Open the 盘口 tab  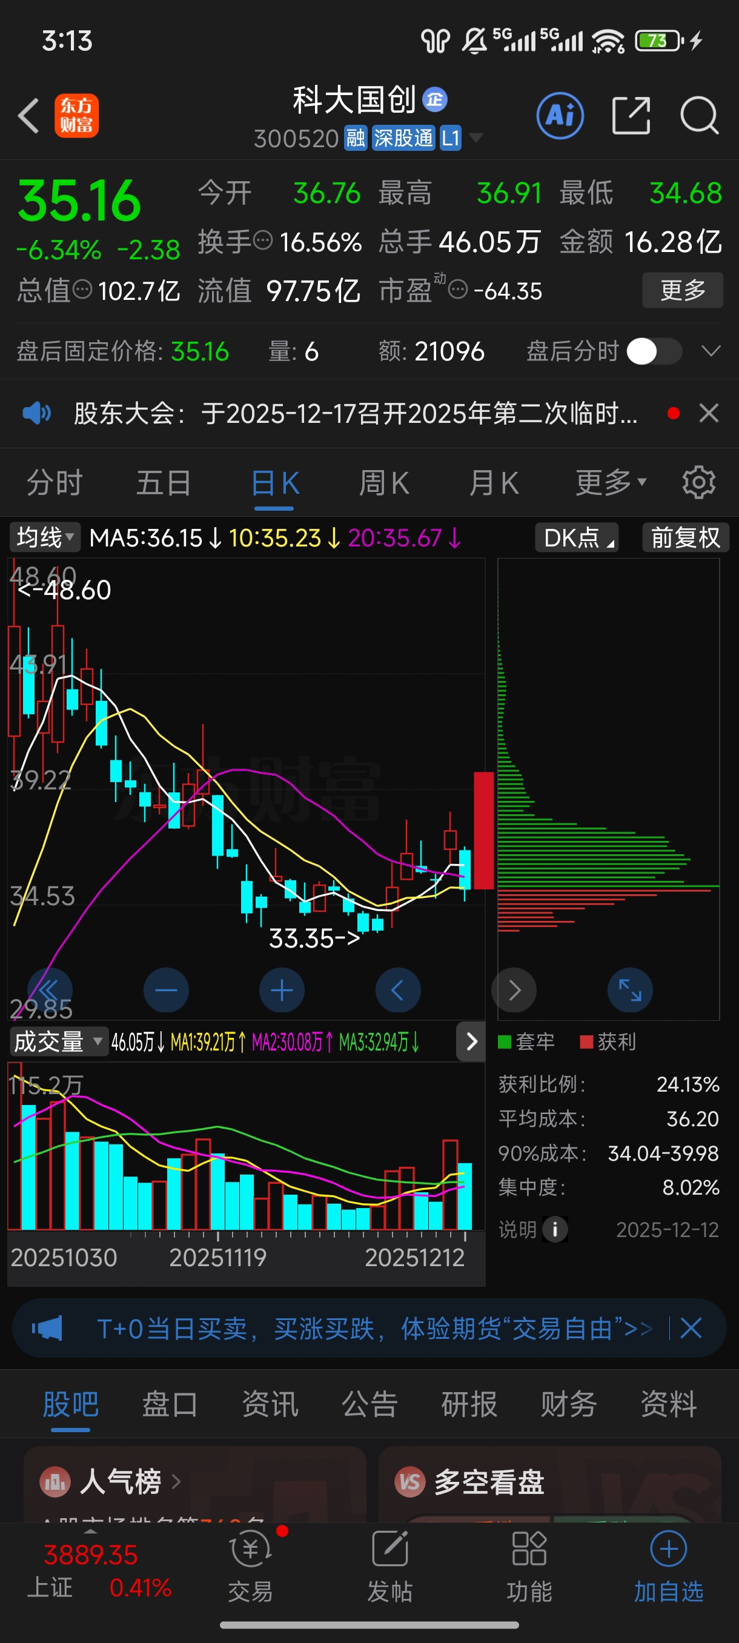(x=170, y=1404)
